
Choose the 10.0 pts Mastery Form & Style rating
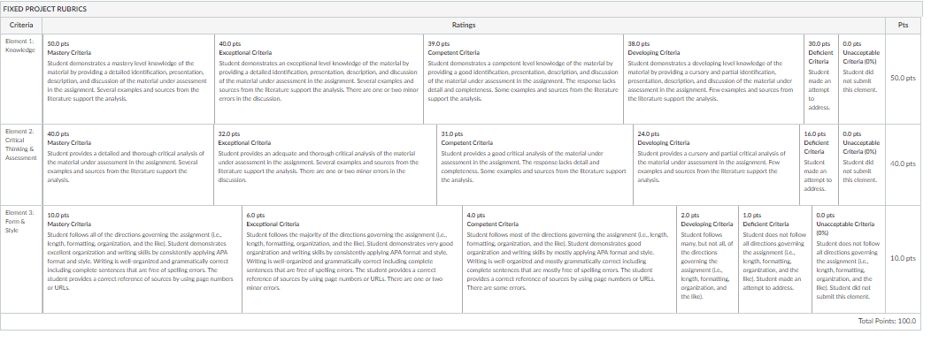142,260
